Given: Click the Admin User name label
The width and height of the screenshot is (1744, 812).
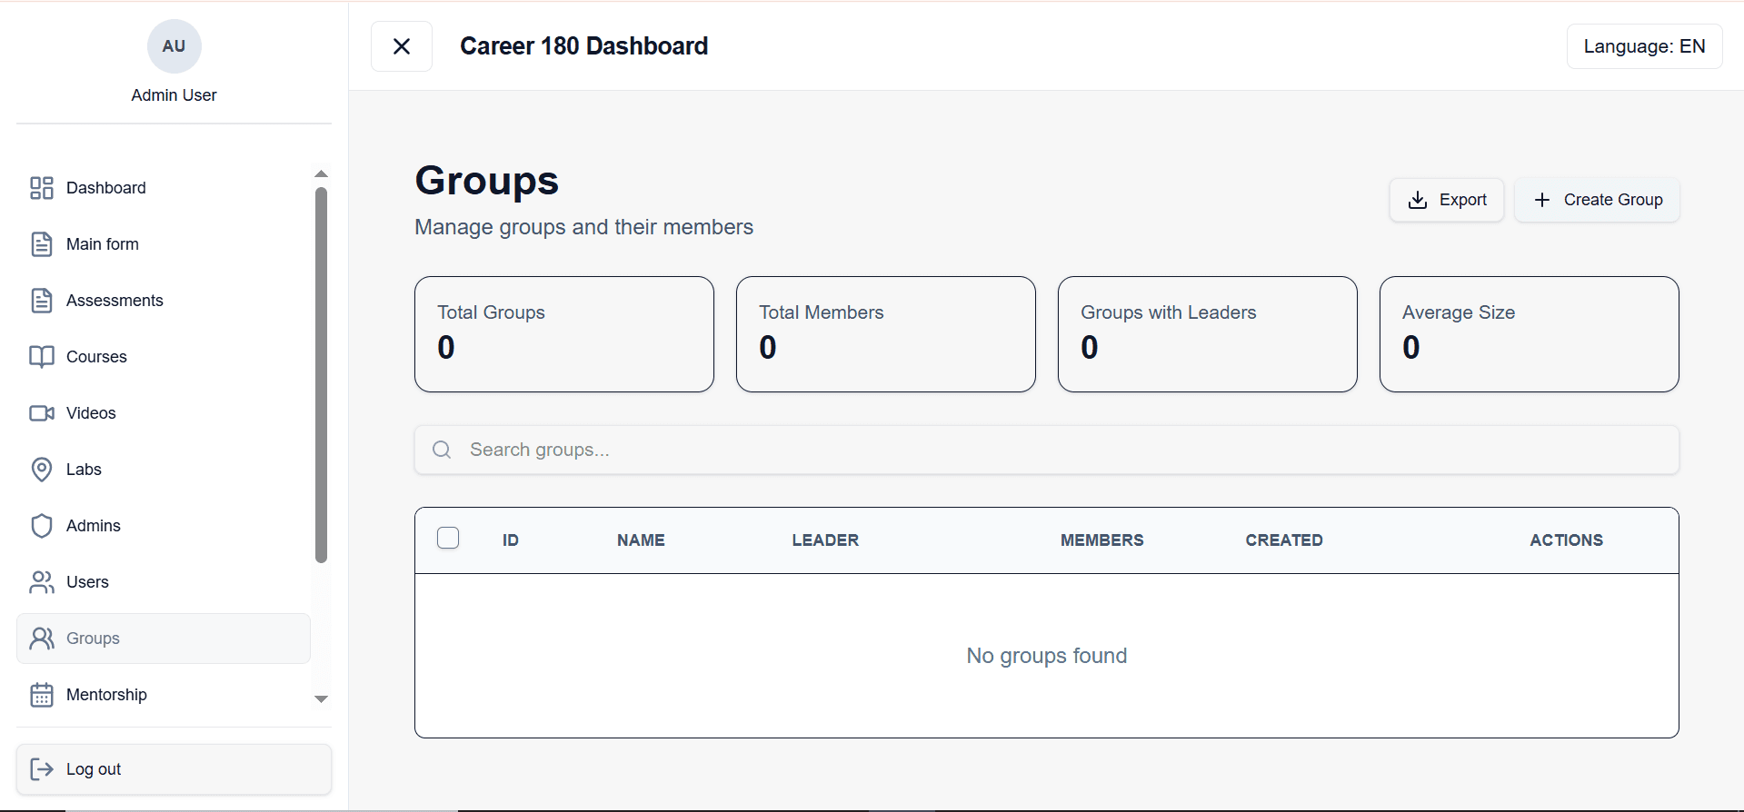Looking at the screenshot, I should point(174,95).
